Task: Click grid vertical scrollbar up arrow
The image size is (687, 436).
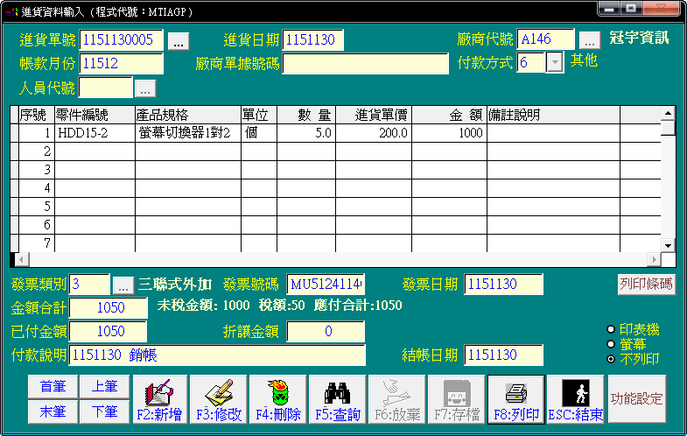Action: pyautogui.click(x=668, y=113)
